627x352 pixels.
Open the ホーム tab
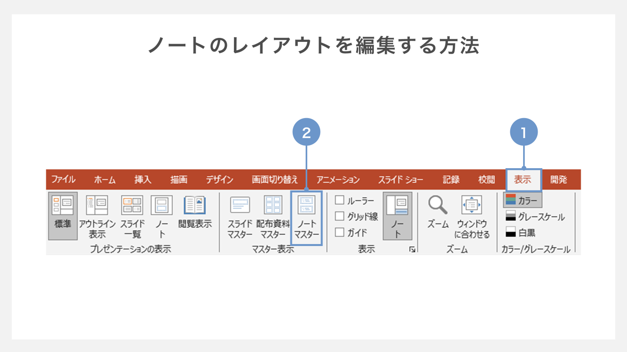click(x=105, y=179)
